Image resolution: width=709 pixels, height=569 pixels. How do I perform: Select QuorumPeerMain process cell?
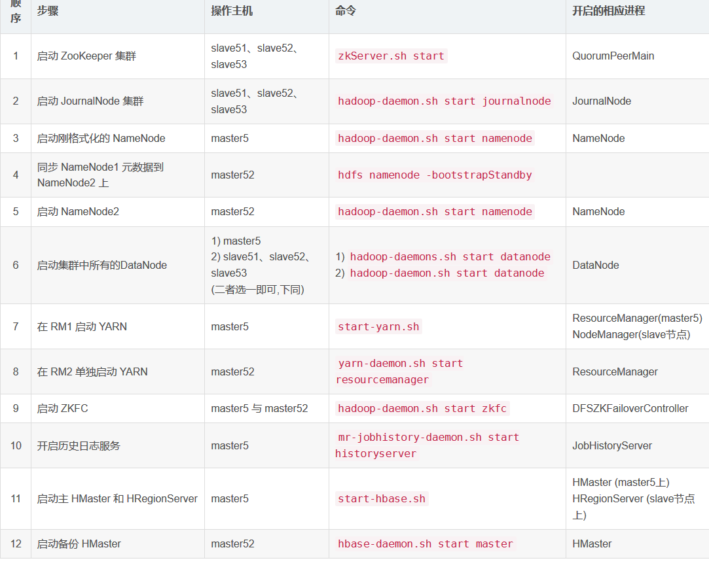click(x=613, y=56)
